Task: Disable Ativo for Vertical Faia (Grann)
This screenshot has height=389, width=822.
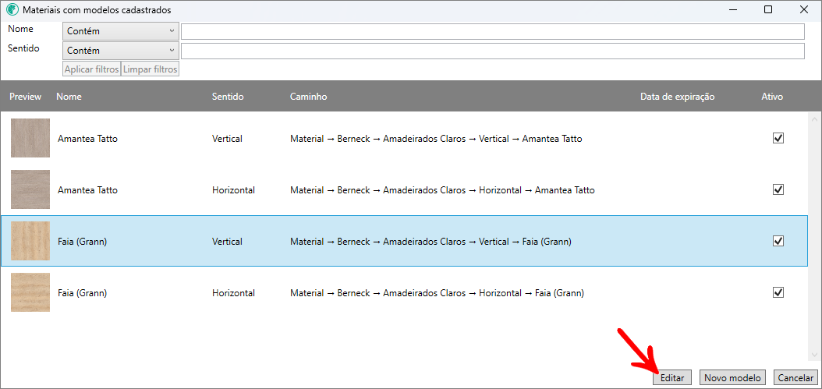Action: [778, 241]
